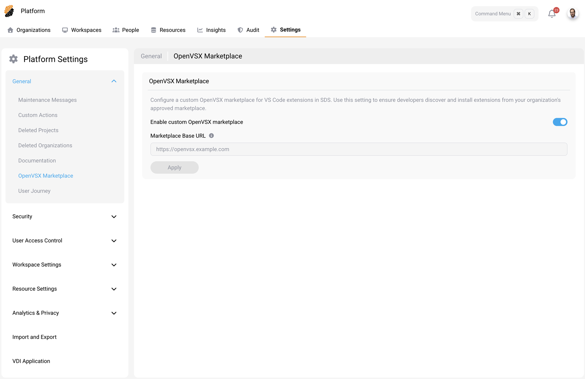Click the Marketplace Base URL info icon
The height and width of the screenshot is (379, 585).
click(x=211, y=136)
